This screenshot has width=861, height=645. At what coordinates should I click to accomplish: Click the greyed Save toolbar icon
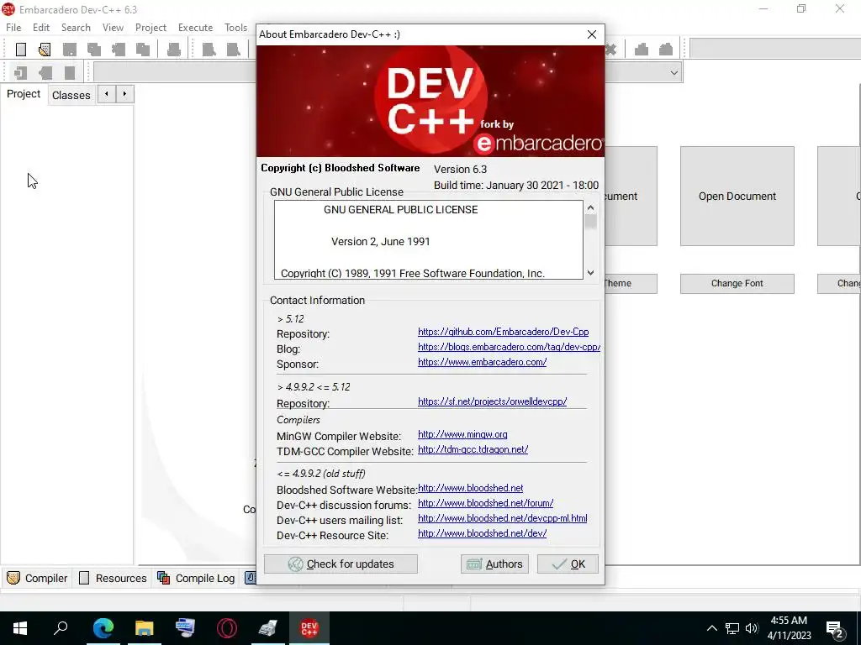click(69, 50)
